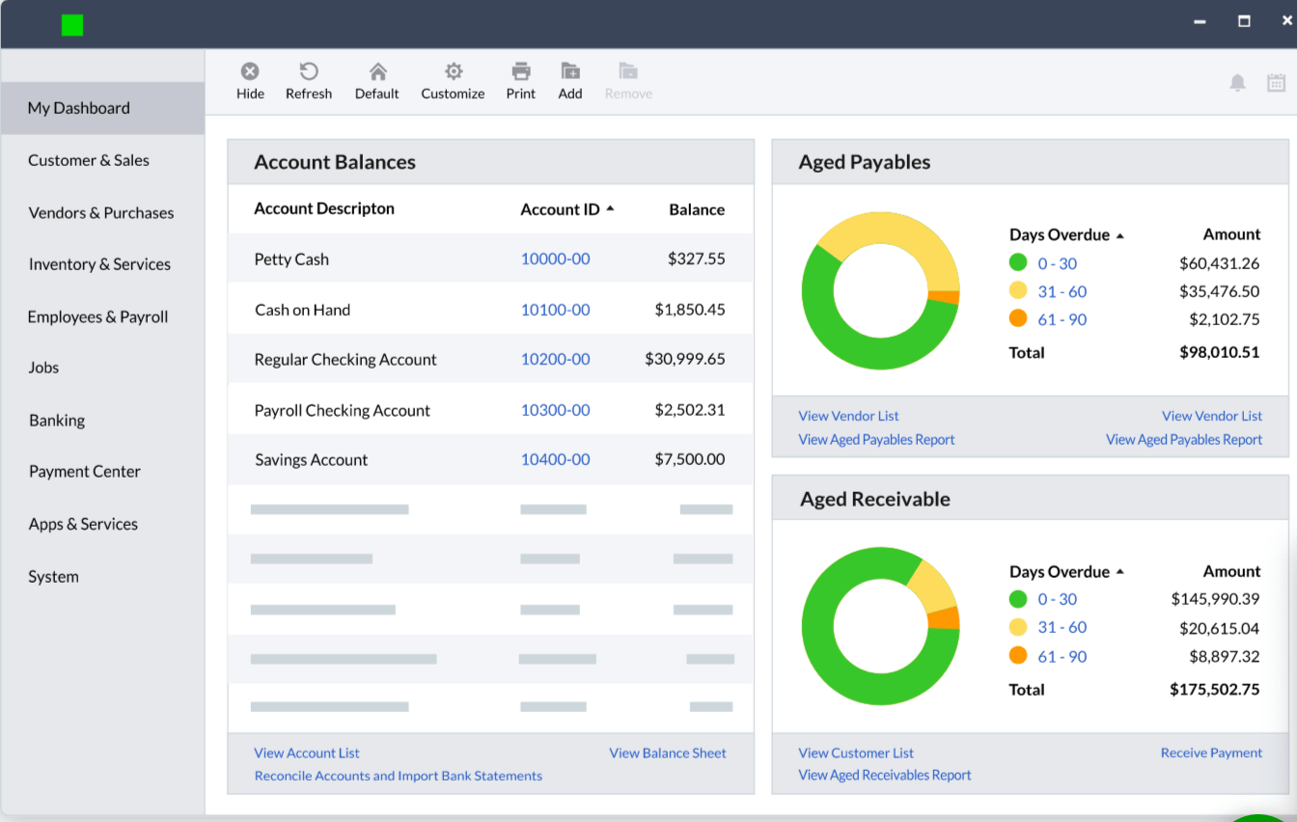Click green 0 - 30 swatch in Aged Payables
This screenshot has height=822, width=1297.
coord(1017,262)
